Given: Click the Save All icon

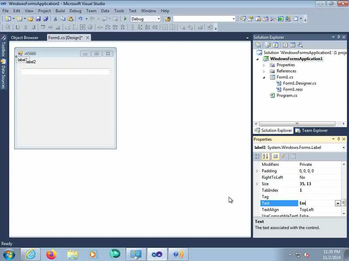Looking at the screenshot, I should pyautogui.click(x=46, y=19).
